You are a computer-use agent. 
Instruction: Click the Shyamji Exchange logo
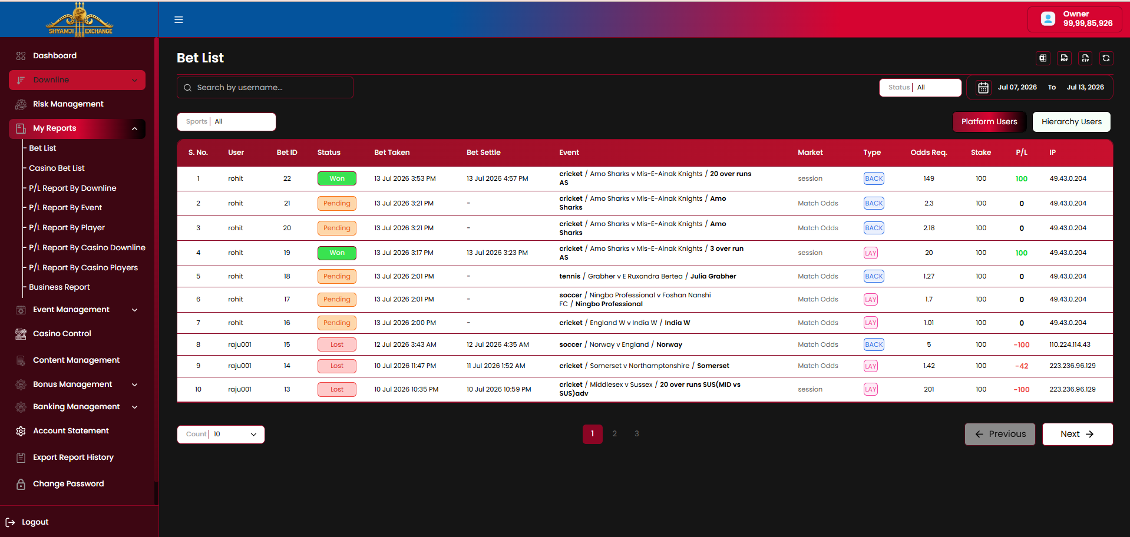coord(80,19)
